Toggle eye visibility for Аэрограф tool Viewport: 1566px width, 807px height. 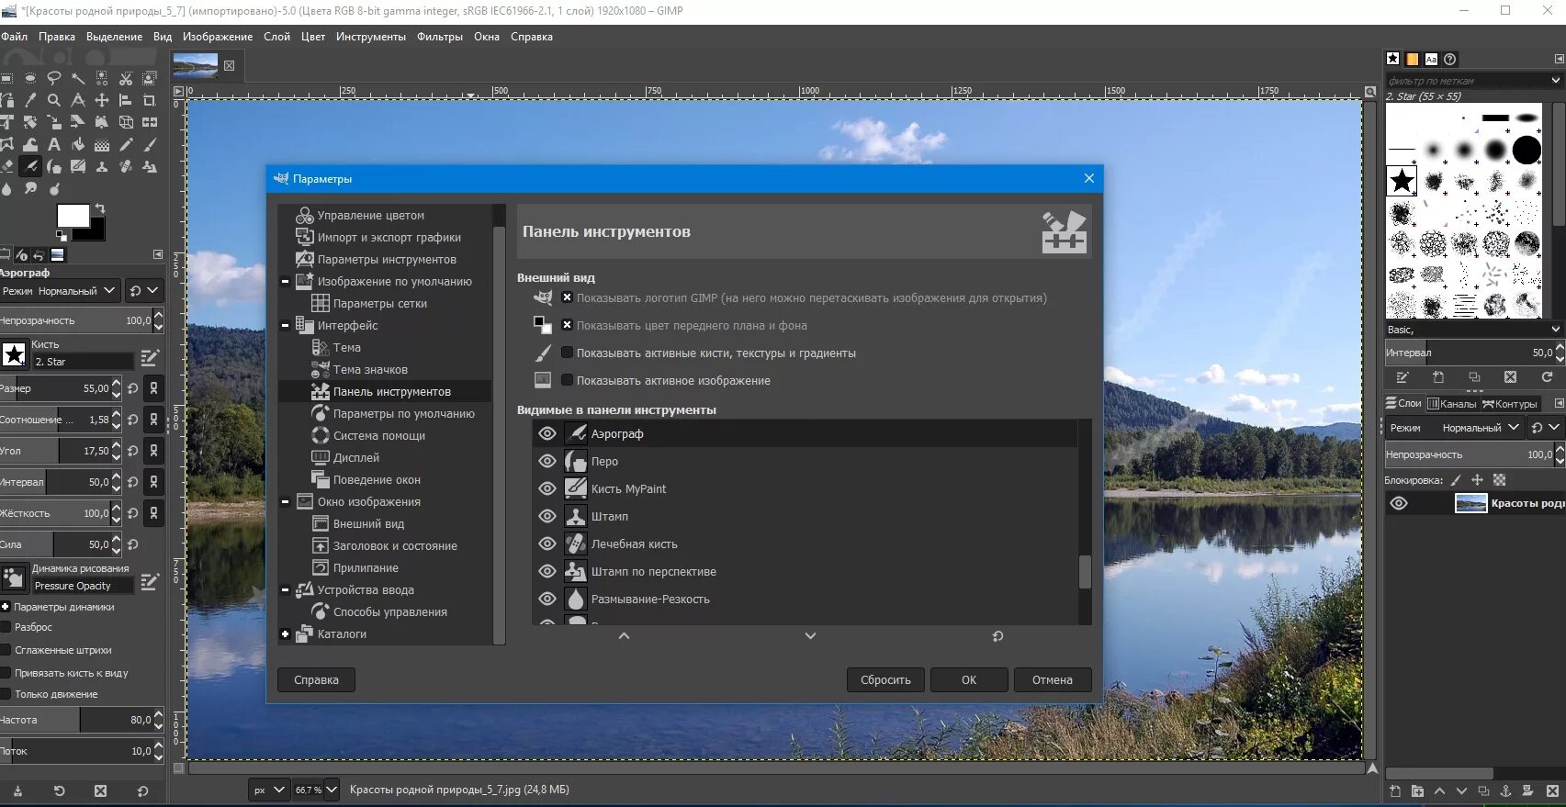(x=547, y=433)
